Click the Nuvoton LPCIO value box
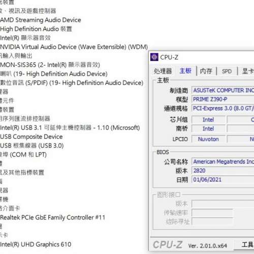Viewport: 254px width, 254px height. (x=208, y=139)
